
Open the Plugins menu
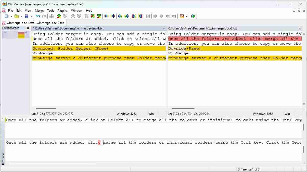point(62,11)
